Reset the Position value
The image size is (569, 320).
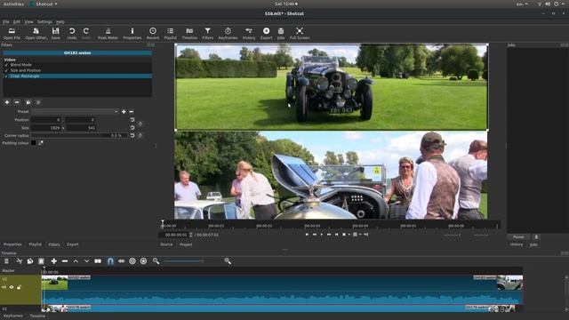pyautogui.click(x=132, y=120)
